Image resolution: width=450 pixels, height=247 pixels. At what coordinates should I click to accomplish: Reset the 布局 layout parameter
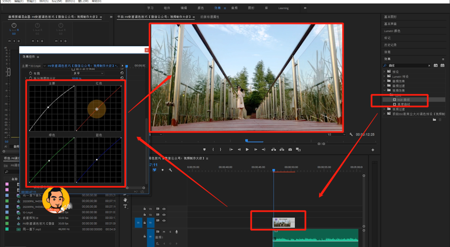122,73
